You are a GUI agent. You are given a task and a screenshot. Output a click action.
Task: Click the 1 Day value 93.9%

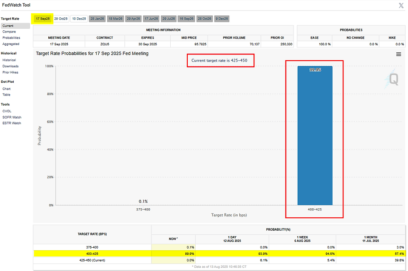[x=263, y=254]
